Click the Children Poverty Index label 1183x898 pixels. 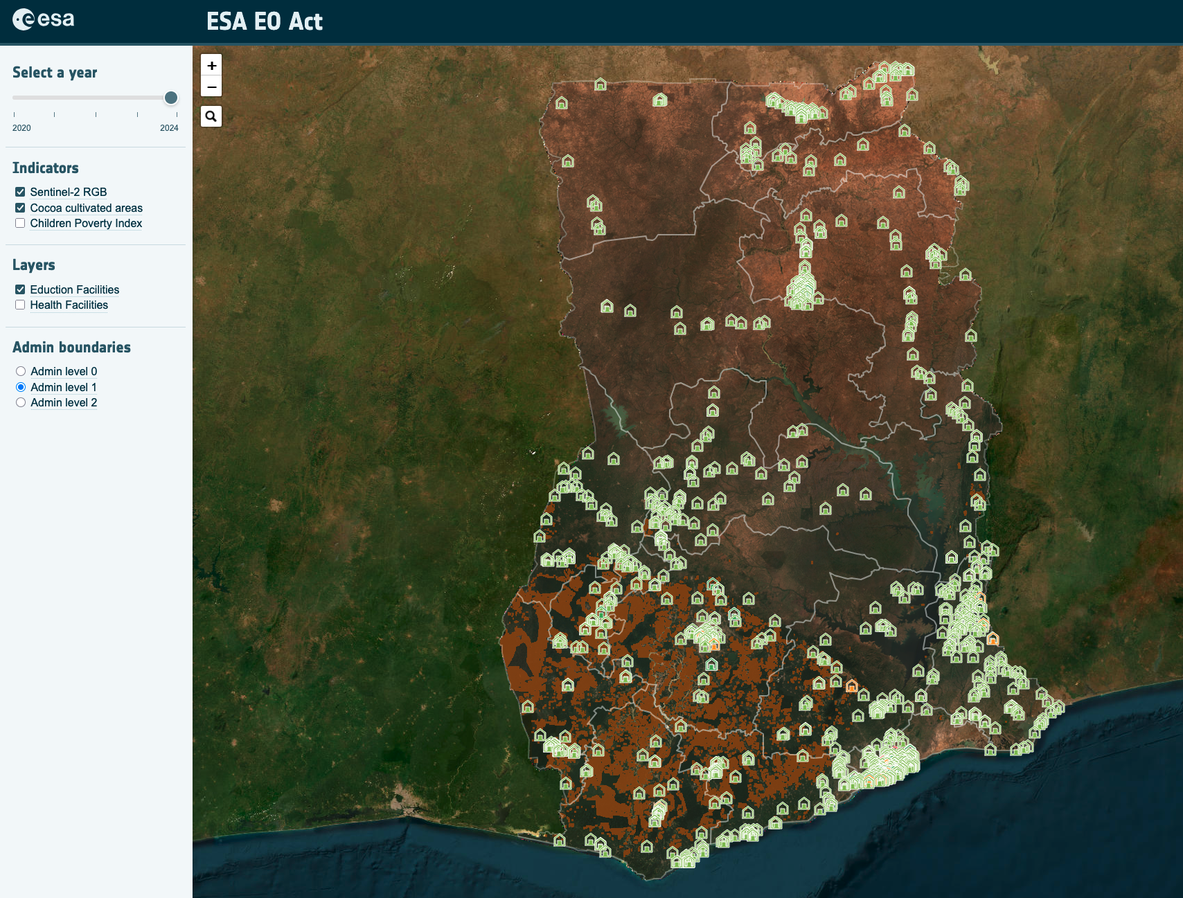pos(86,223)
